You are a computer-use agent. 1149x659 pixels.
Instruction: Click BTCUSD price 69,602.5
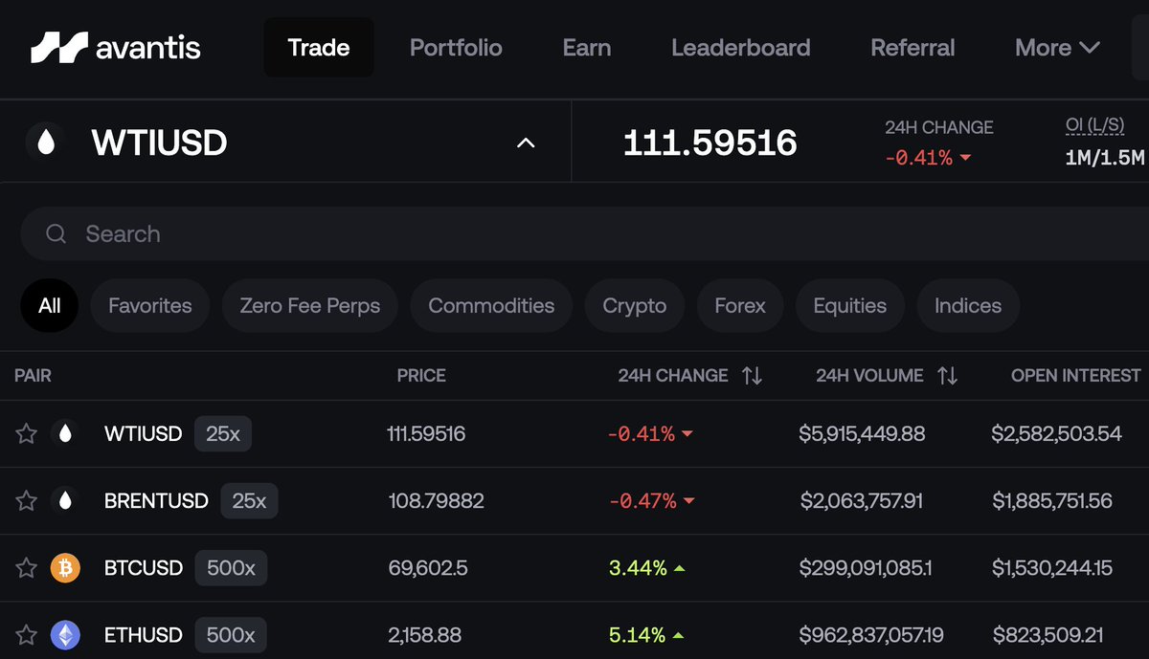428,568
